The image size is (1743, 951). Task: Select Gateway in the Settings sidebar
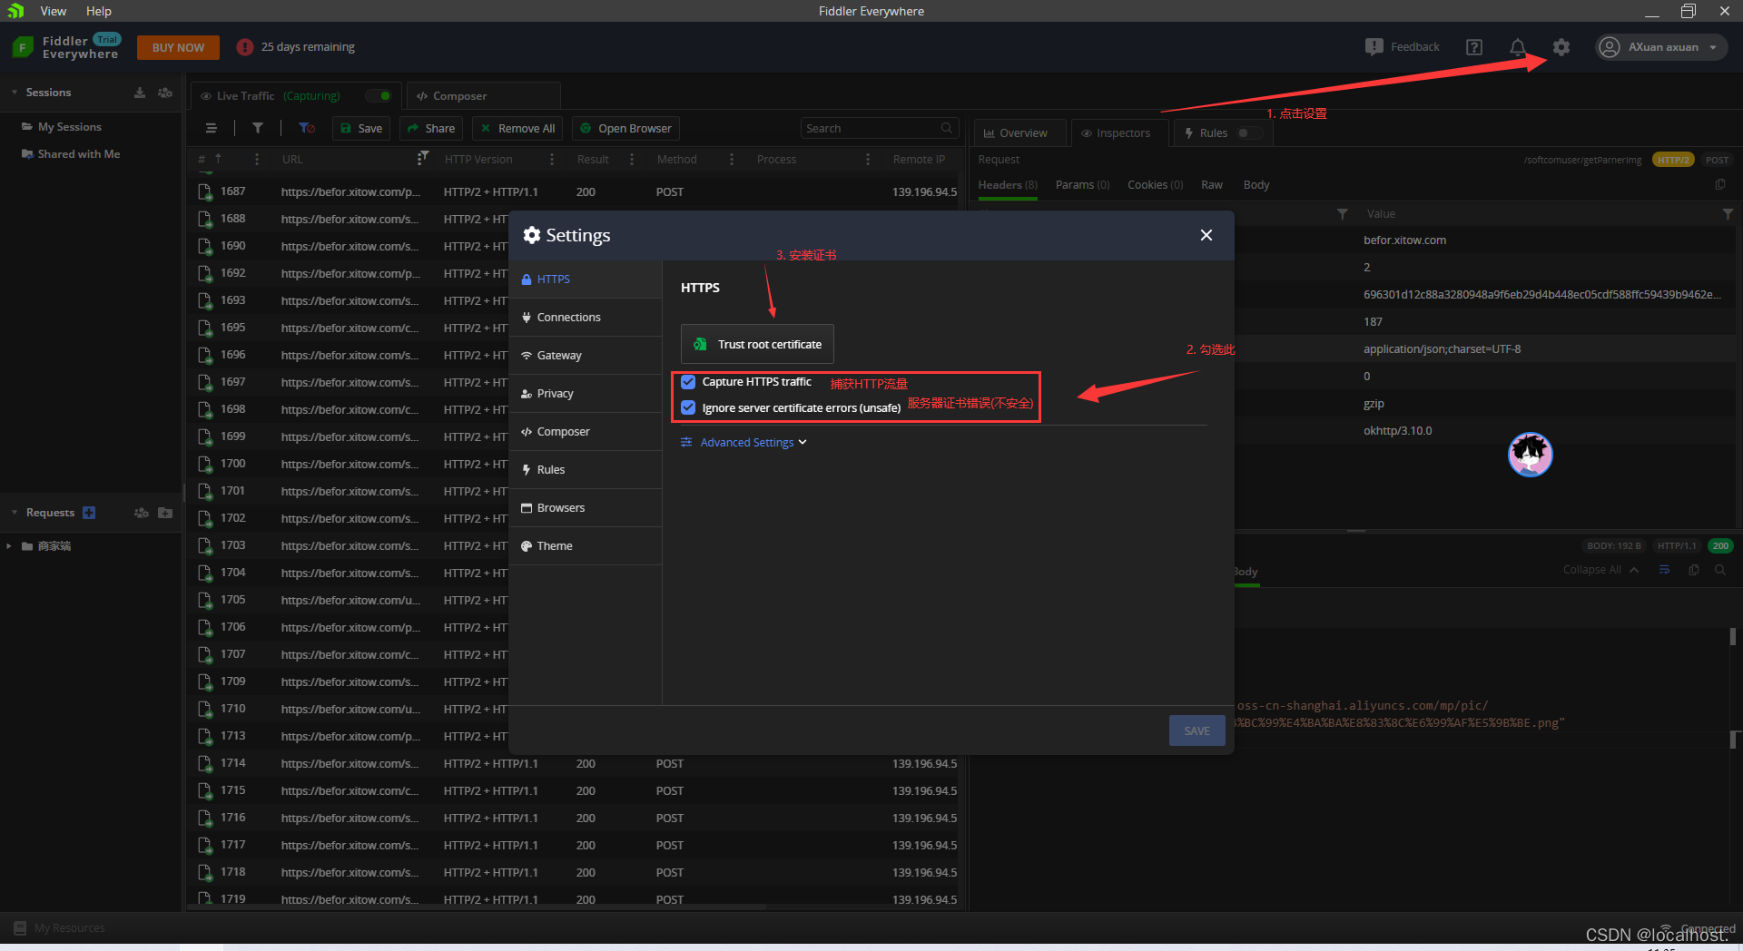pos(586,356)
